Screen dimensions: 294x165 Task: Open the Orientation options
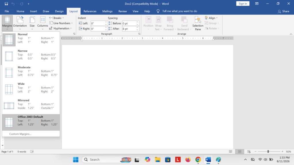[20, 23]
